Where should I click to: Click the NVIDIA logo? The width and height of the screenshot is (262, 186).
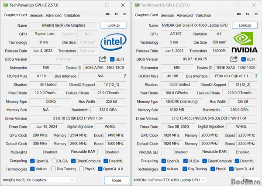pos(245,42)
